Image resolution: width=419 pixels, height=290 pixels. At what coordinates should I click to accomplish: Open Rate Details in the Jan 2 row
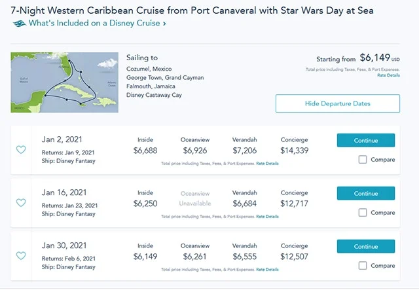click(267, 164)
